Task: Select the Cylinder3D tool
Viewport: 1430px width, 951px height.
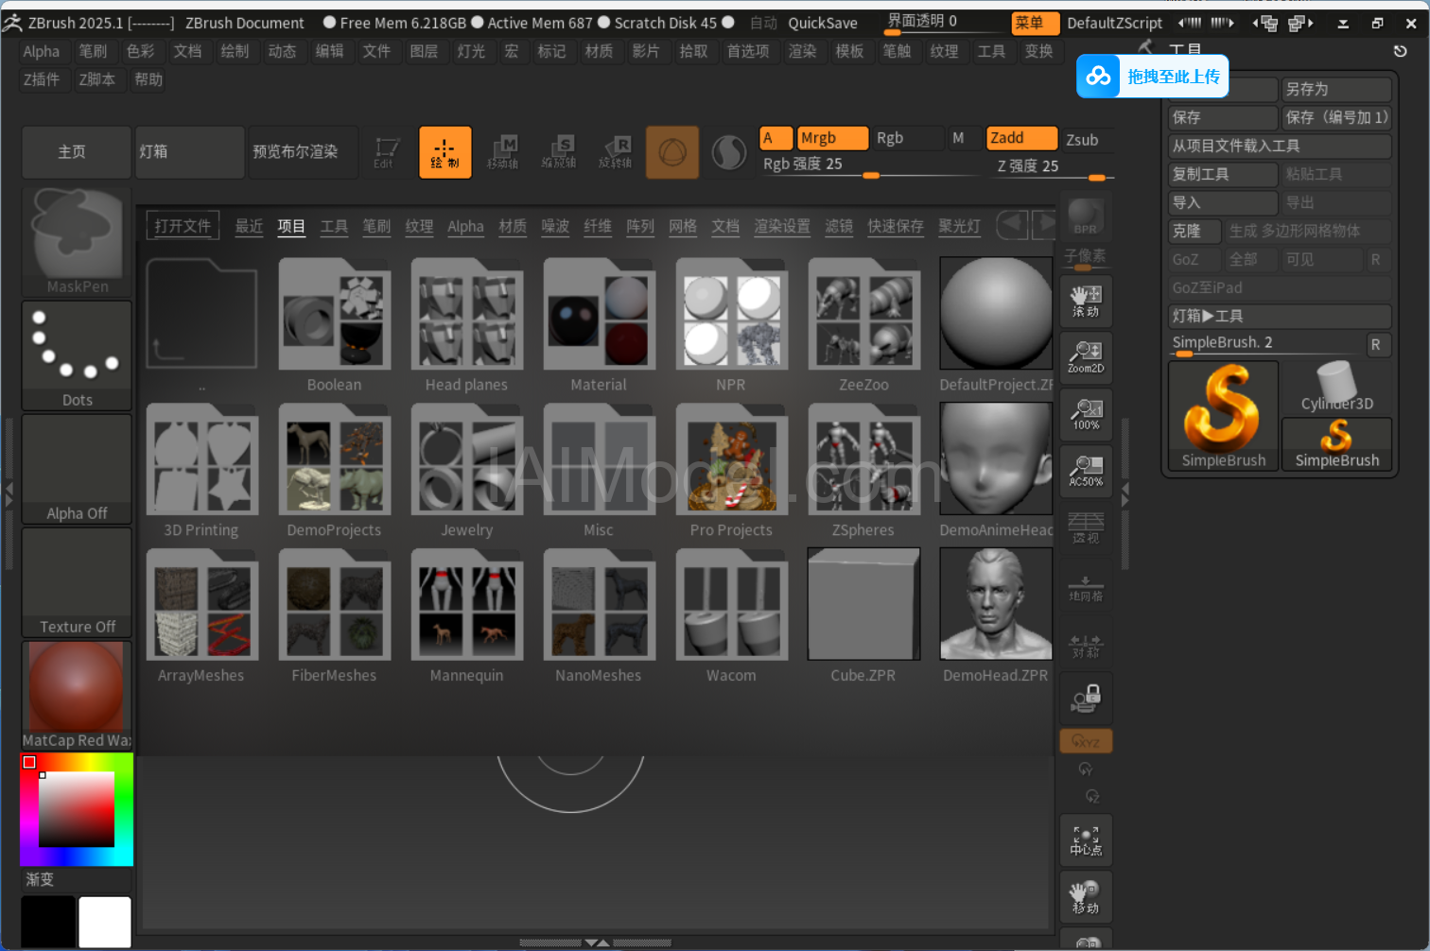Action: (x=1336, y=388)
